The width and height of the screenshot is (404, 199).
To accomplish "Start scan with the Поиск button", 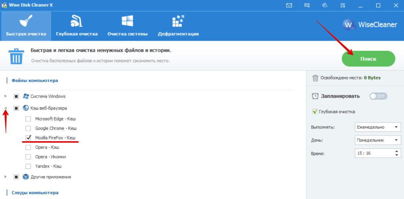I will click(368, 59).
